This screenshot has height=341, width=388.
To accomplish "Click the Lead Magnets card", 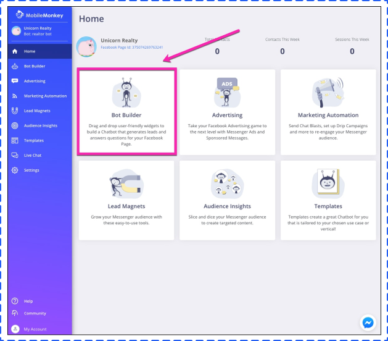I will point(126,201).
